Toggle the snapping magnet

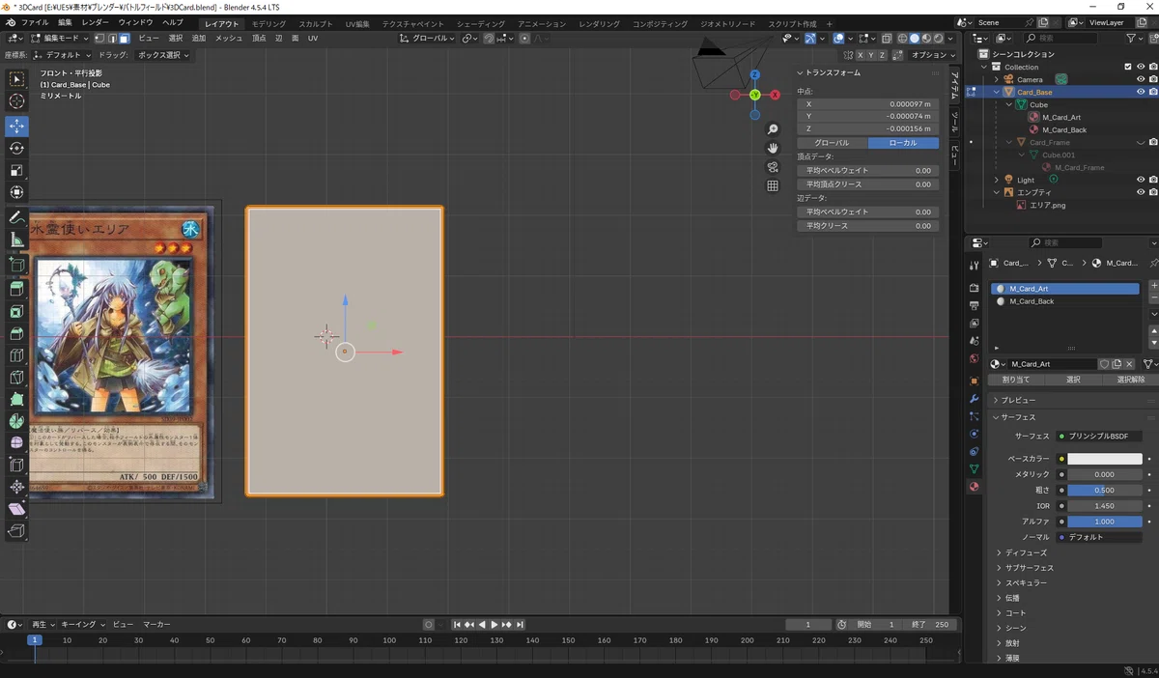click(x=490, y=38)
